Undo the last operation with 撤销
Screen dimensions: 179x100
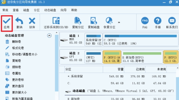pos(19,23)
